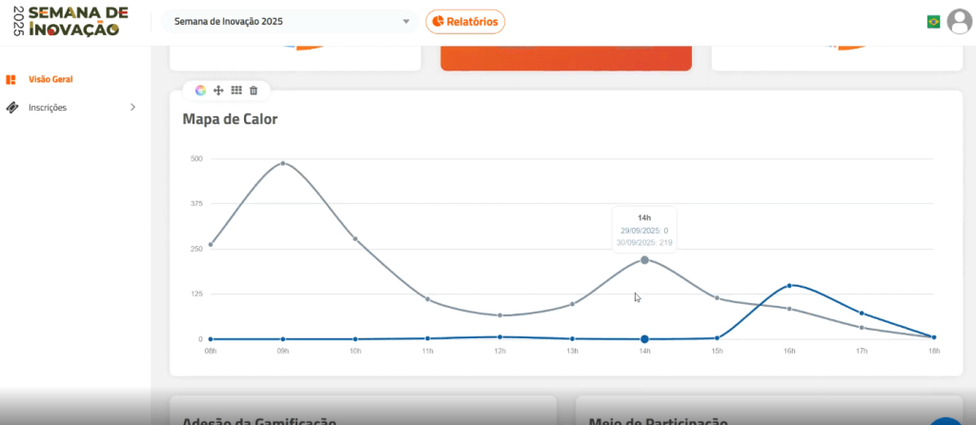
Task: Delete the Mapa de Calor widget
Action: tap(254, 91)
